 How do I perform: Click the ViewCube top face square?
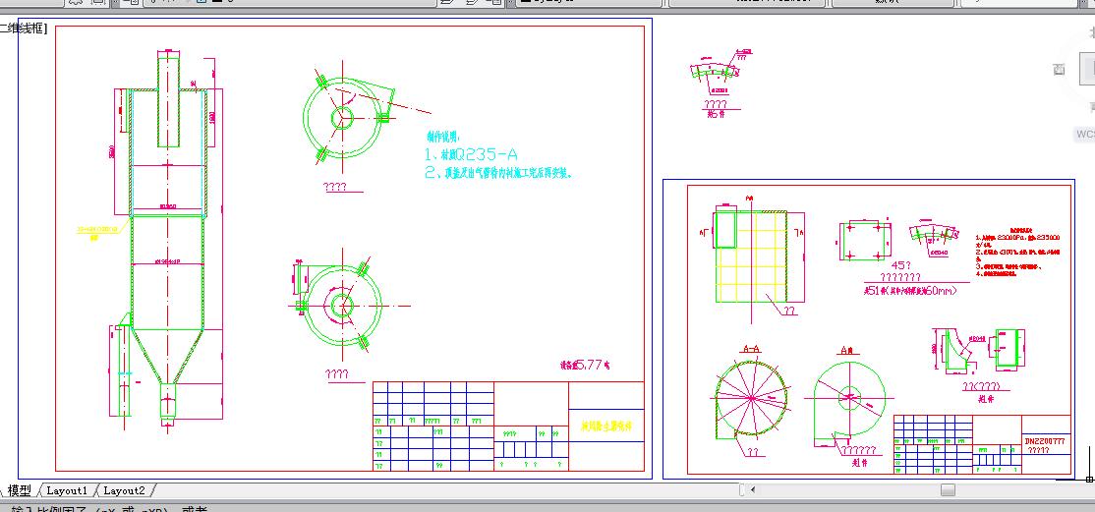pos(1088,69)
